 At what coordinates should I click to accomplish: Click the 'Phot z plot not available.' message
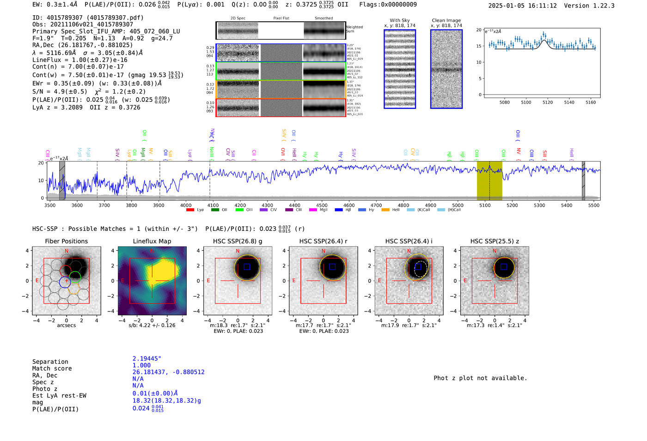coord(480,378)
